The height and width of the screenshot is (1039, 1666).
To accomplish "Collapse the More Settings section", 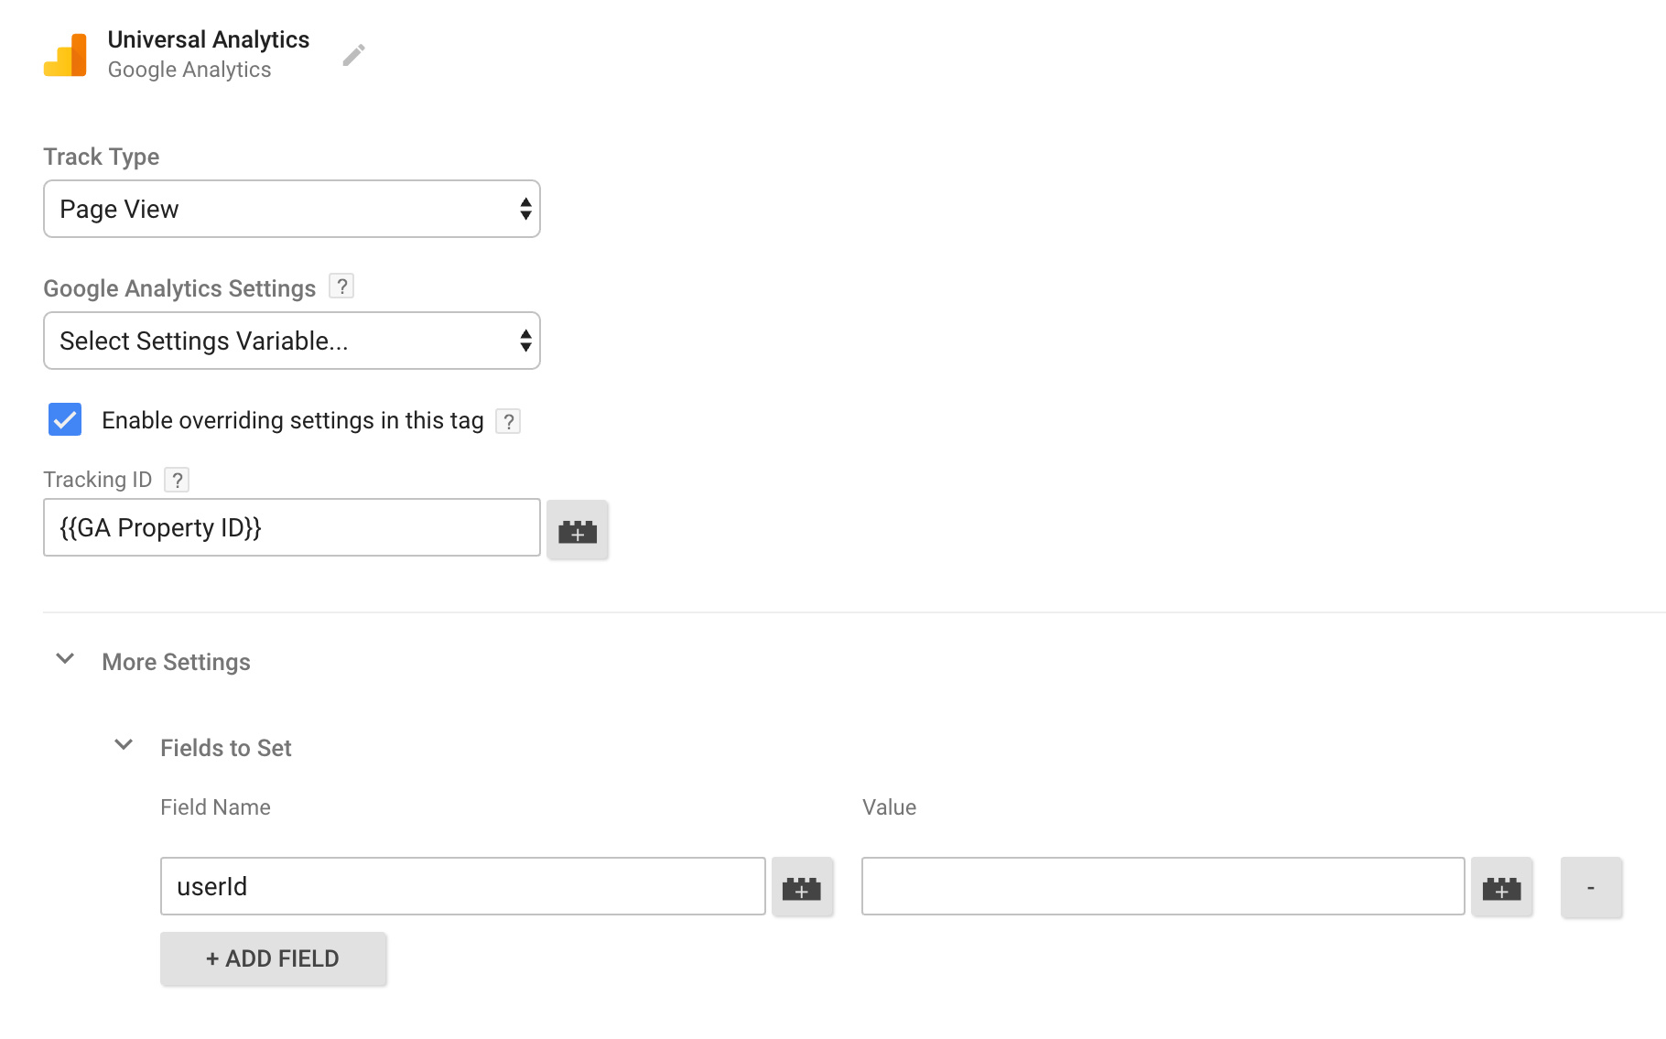I will pyautogui.click(x=64, y=659).
